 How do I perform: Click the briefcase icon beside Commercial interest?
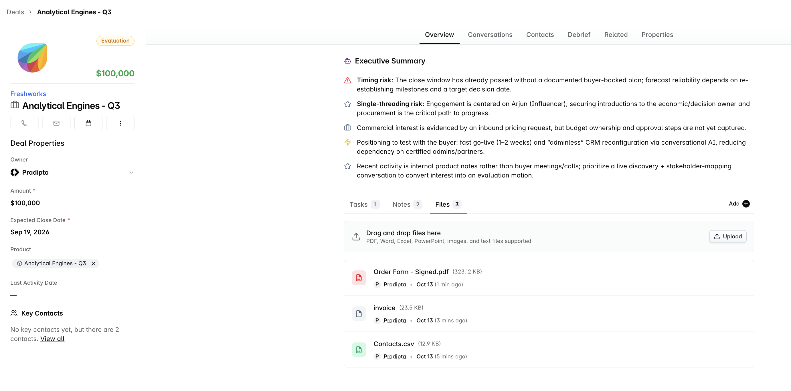(x=347, y=127)
